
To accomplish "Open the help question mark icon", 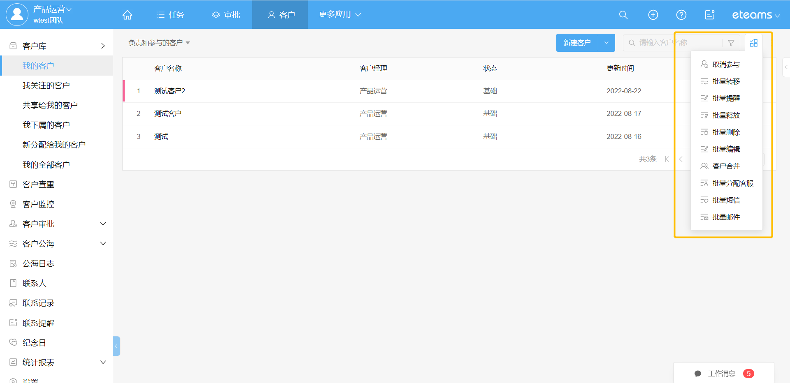I will click(681, 15).
